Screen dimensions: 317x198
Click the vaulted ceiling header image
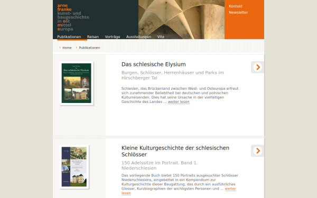pos(181,20)
